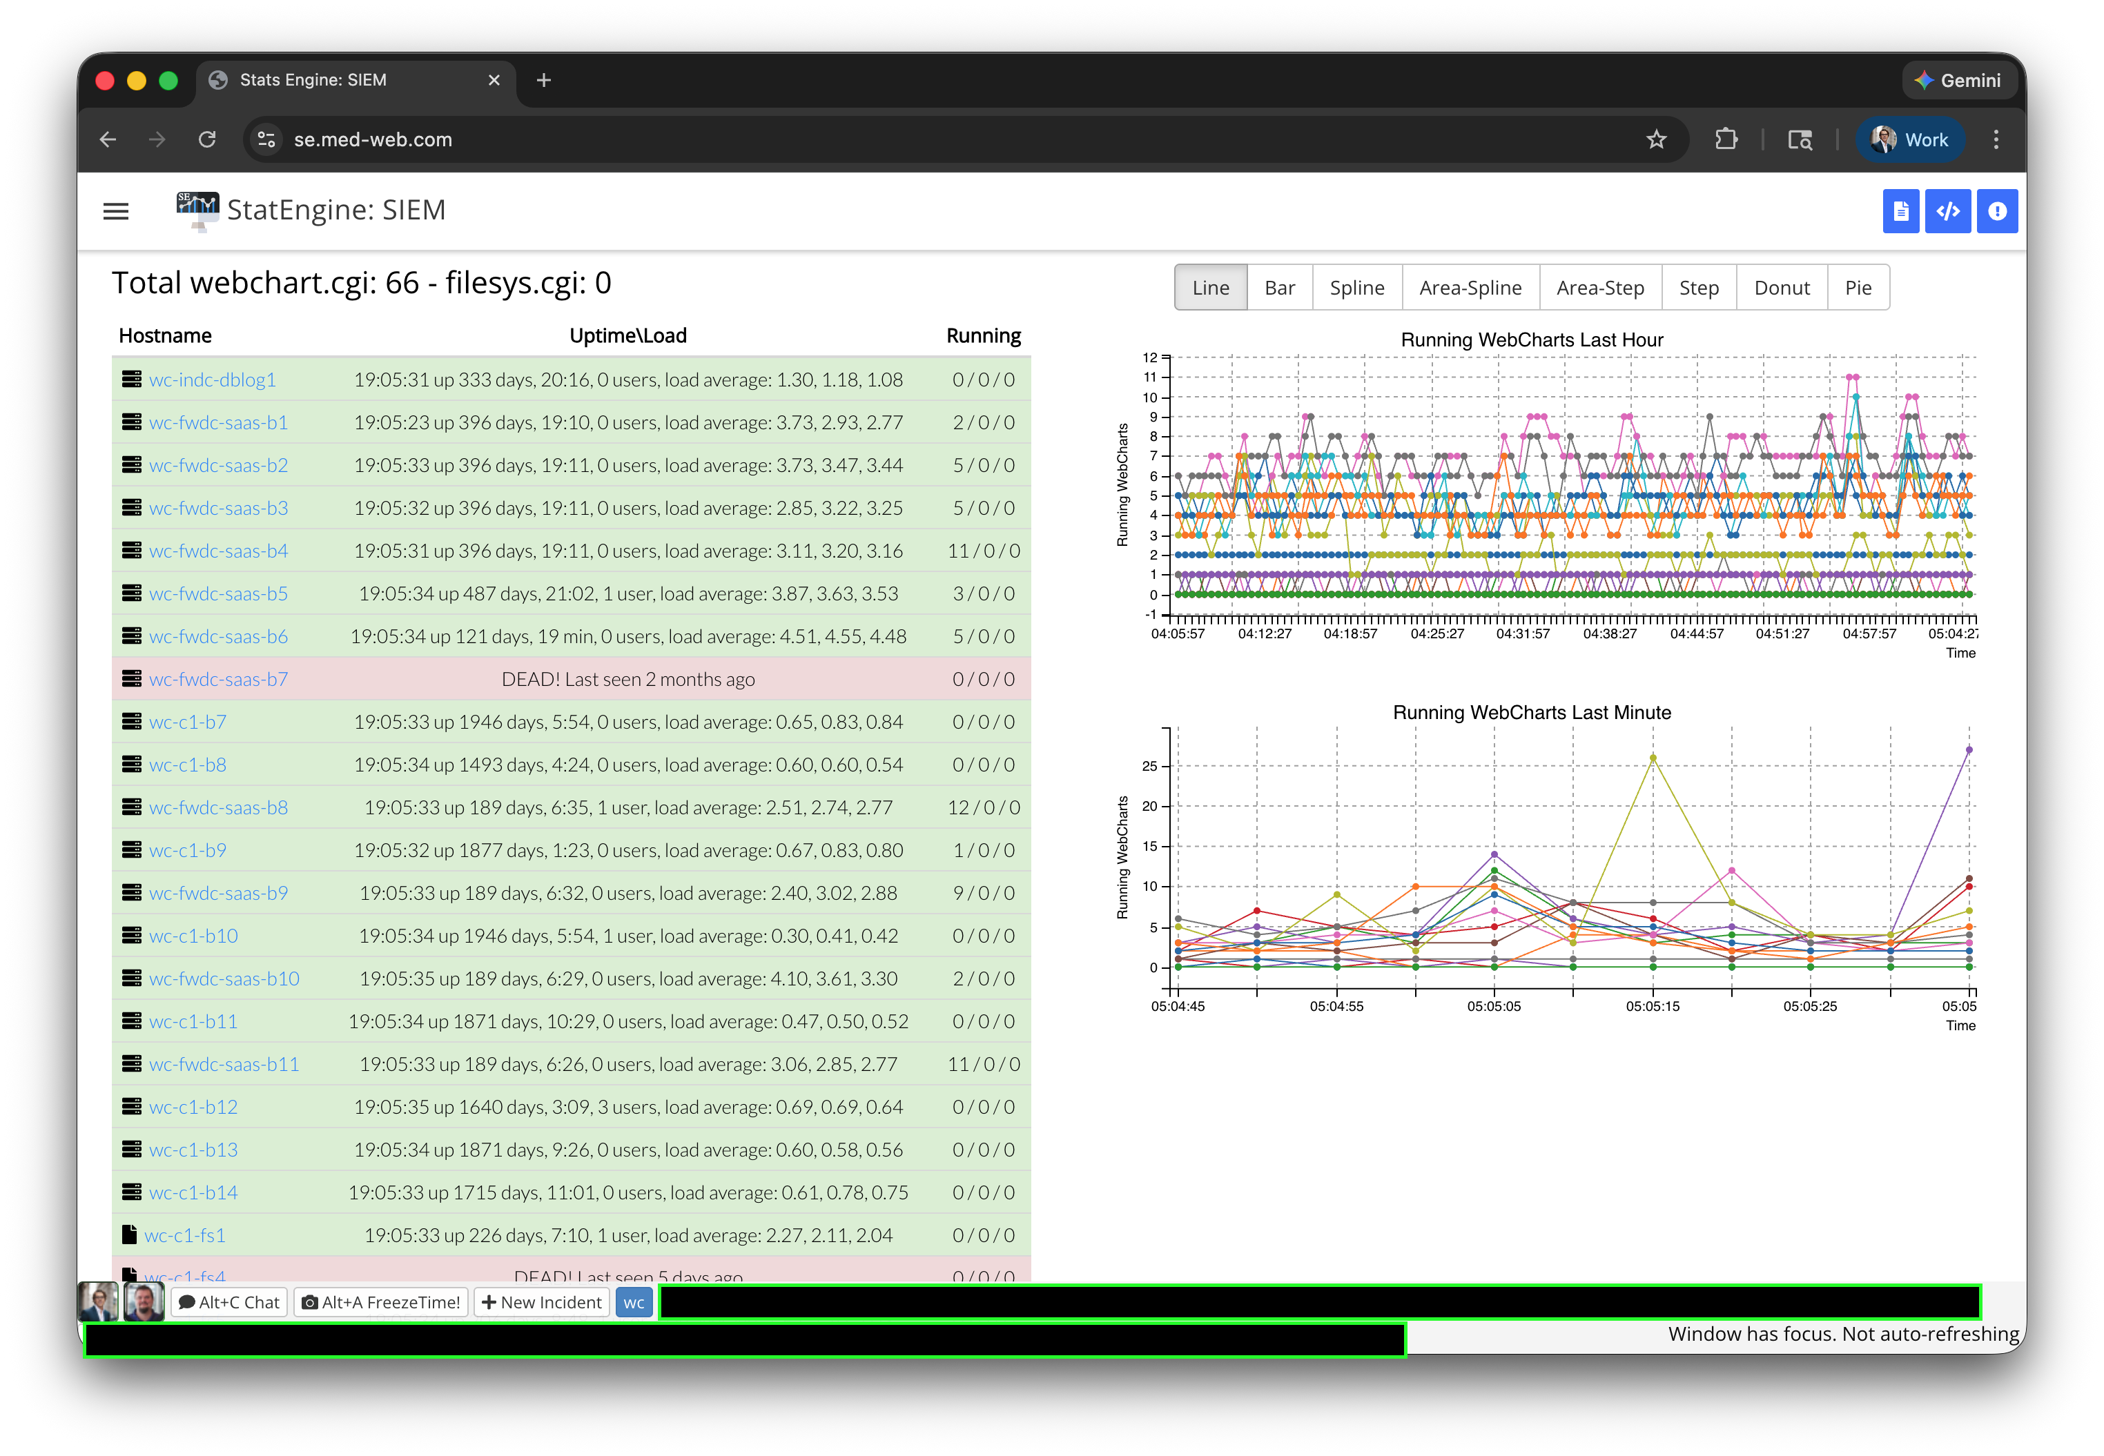Image resolution: width=2104 pixels, height=1456 pixels.
Task: Click the file icon beside wc-c1-fs1
Action: pos(130,1234)
